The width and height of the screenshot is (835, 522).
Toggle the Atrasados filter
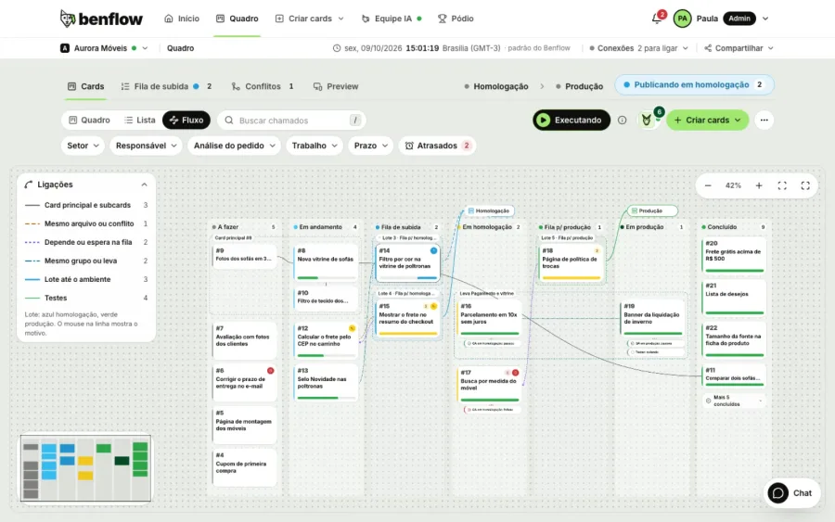(437, 146)
